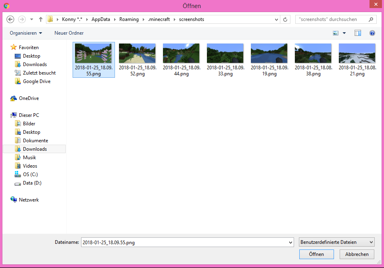
Task: Open help with the question mark icon
Action: 372,33
